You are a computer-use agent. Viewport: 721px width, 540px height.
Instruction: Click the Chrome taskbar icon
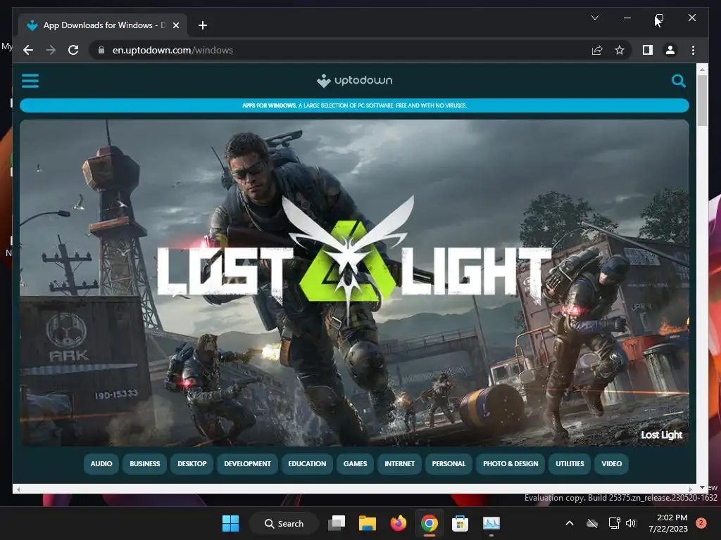click(x=429, y=523)
